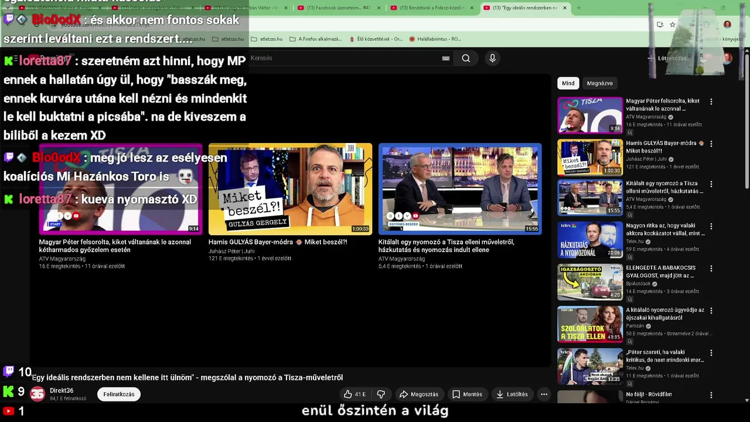Open Juhász Péter | Juhi channel under endscreen card
The height and width of the screenshot is (422, 750).
[x=231, y=251]
